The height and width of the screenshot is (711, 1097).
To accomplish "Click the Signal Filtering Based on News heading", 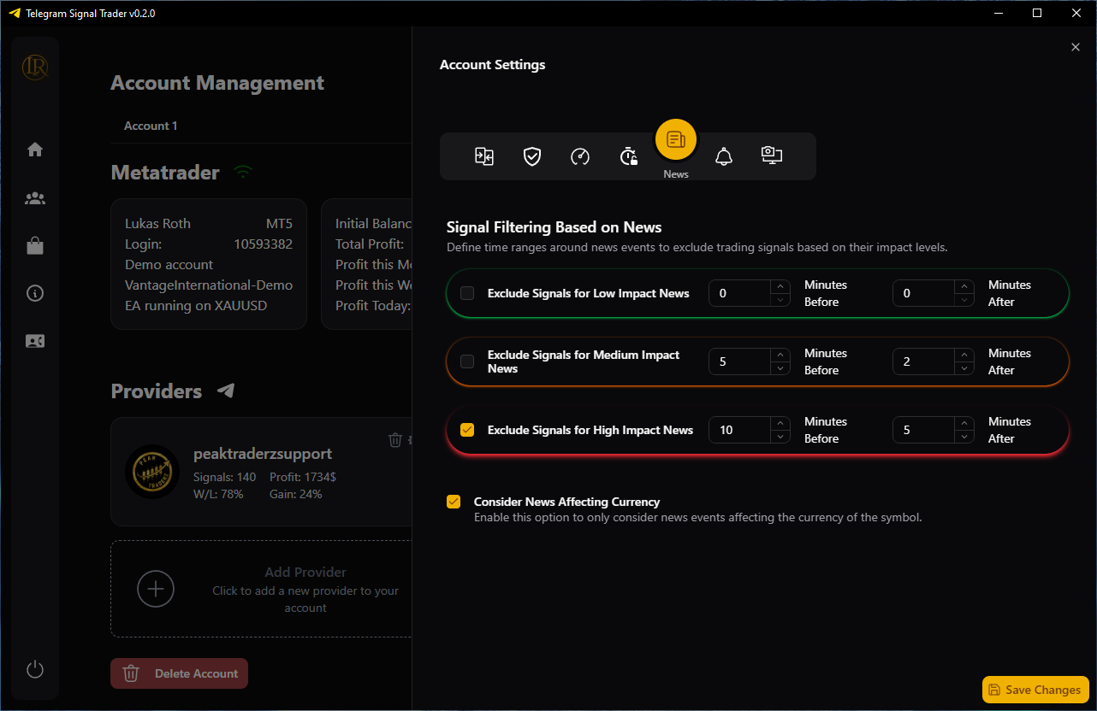I will pyautogui.click(x=554, y=227).
